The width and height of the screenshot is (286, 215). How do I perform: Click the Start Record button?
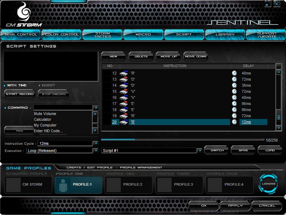(20, 94)
